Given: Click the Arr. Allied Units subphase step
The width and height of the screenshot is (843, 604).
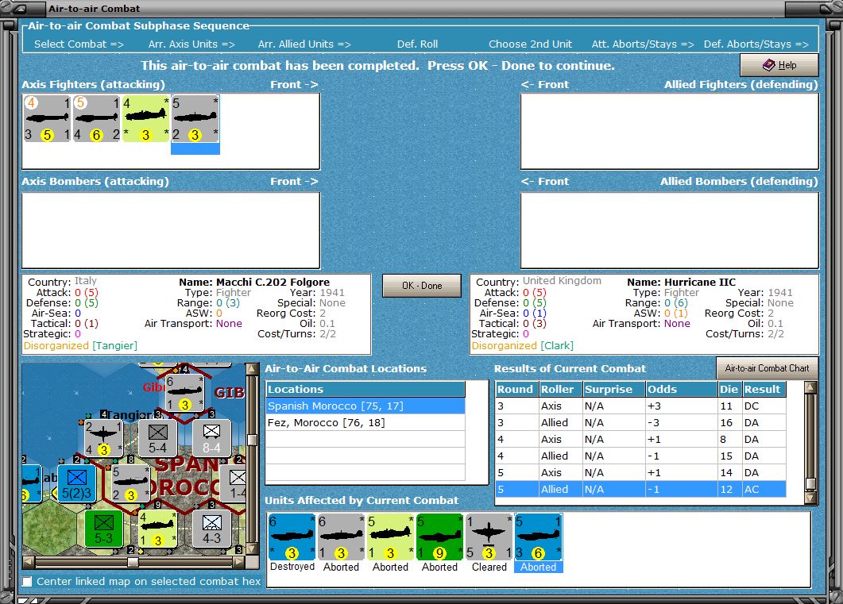Looking at the screenshot, I should [304, 44].
